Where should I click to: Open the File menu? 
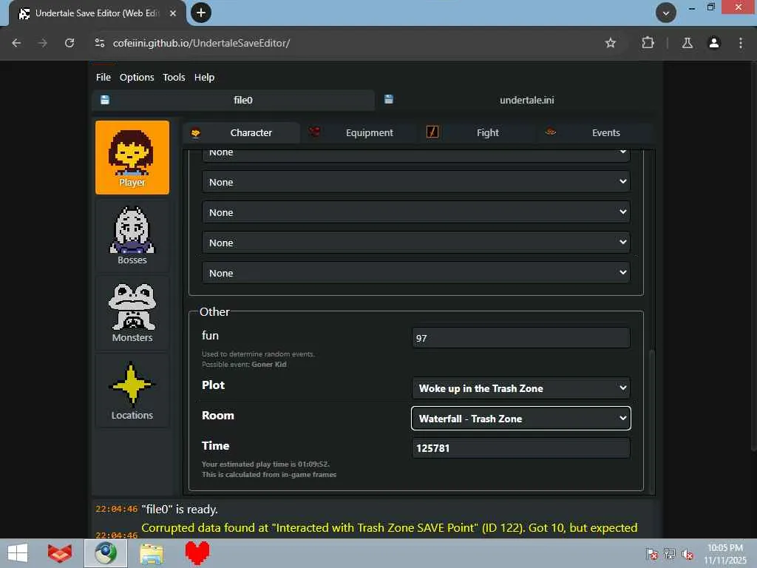(103, 77)
